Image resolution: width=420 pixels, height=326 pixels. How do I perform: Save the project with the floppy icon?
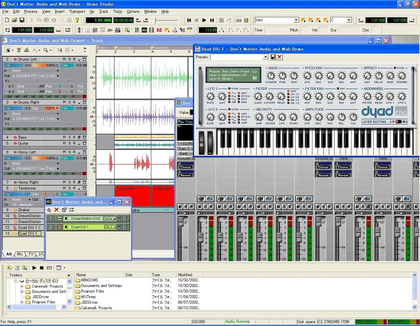[22, 20]
